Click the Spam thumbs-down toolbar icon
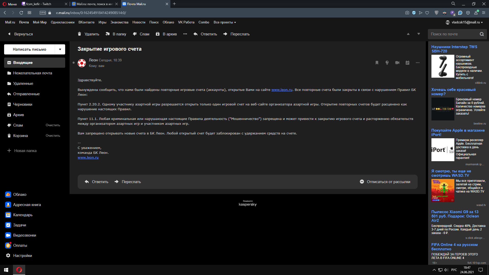Image resolution: width=489 pixels, height=275 pixels. [135, 34]
